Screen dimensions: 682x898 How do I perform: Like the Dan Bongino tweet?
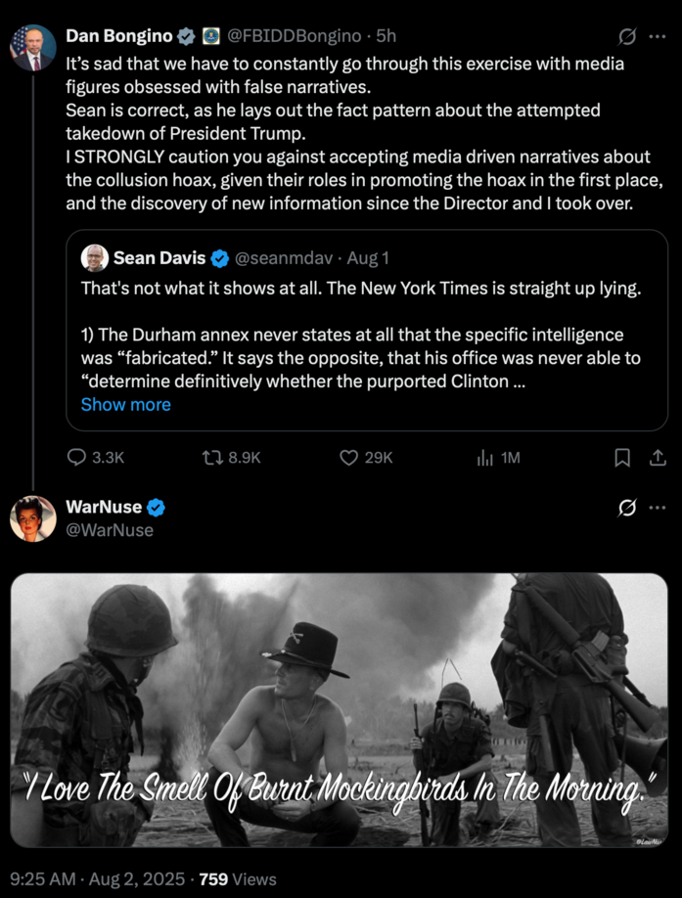tap(349, 458)
